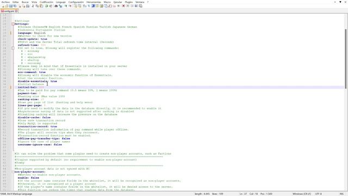348x196 pixels.
Task: Open the Codificación menu
Action: (x=46, y=2)
